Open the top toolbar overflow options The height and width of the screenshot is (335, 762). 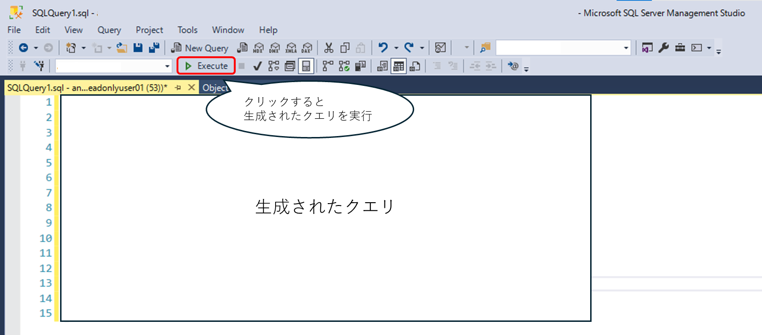(718, 51)
